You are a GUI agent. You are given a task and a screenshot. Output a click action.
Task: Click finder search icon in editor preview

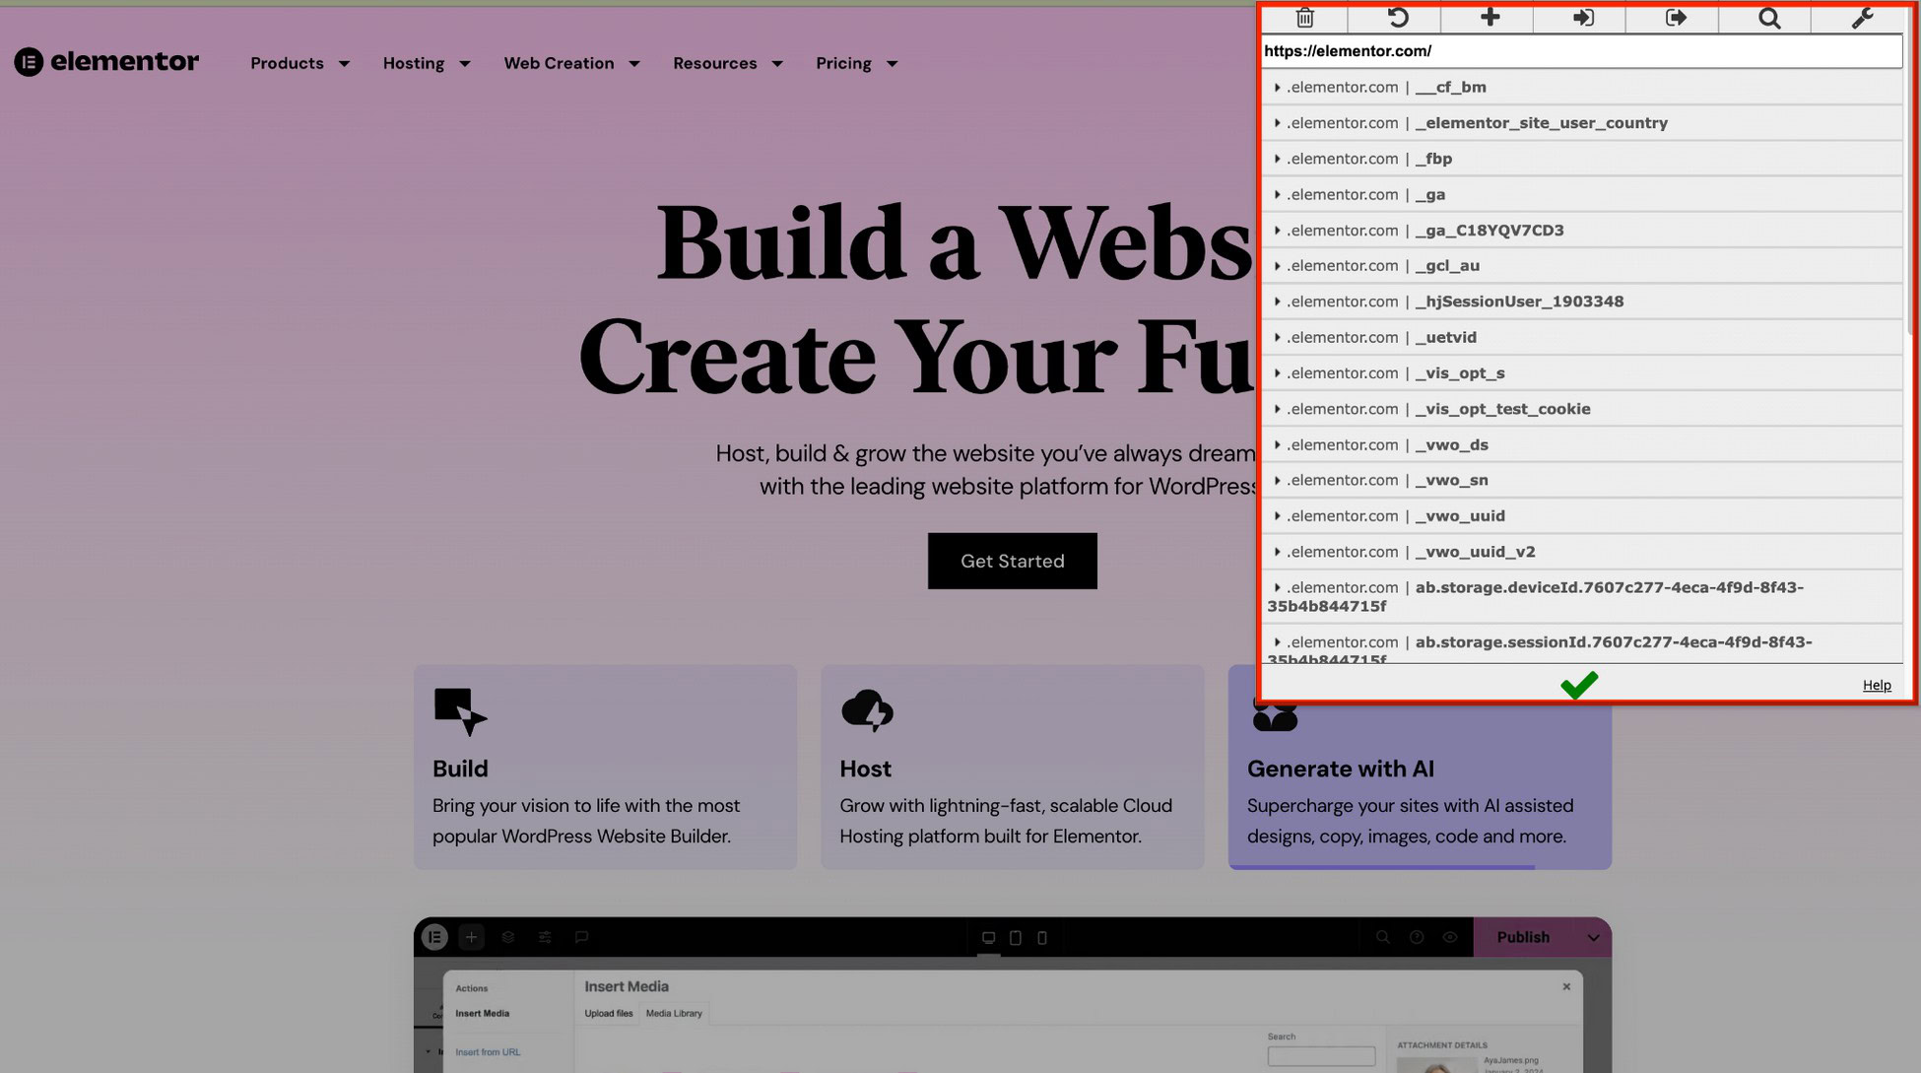click(x=1383, y=937)
